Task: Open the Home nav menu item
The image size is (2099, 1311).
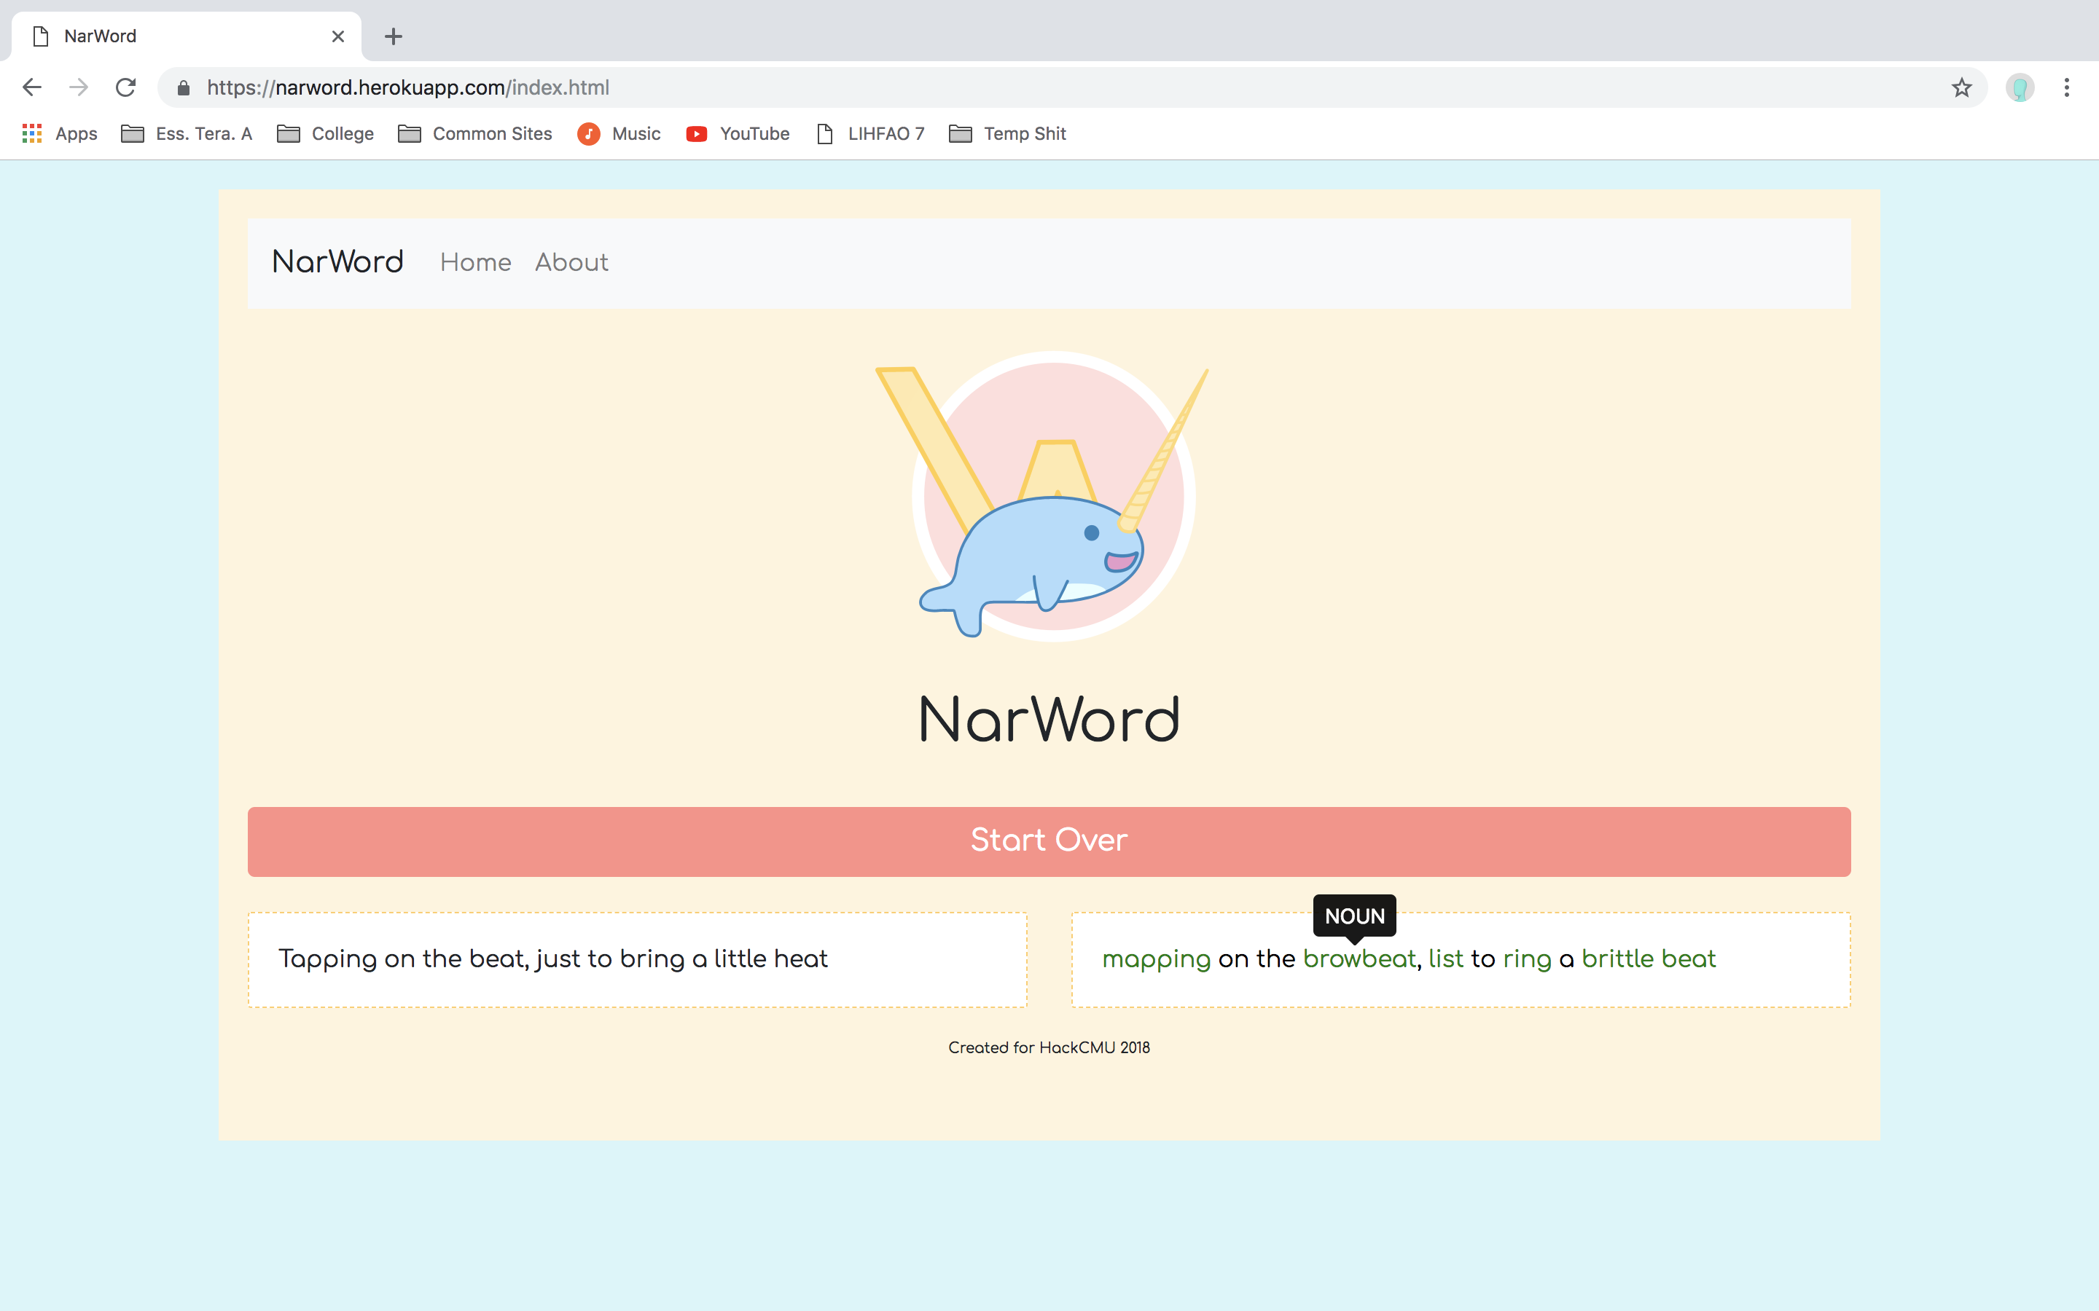Action: (x=475, y=262)
